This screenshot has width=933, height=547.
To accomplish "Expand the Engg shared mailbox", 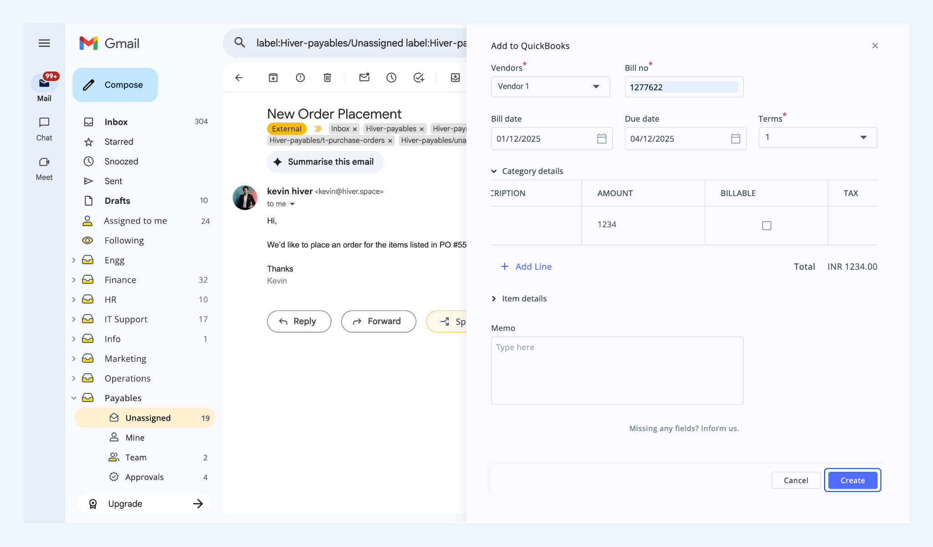I will click(x=74, y=260).
